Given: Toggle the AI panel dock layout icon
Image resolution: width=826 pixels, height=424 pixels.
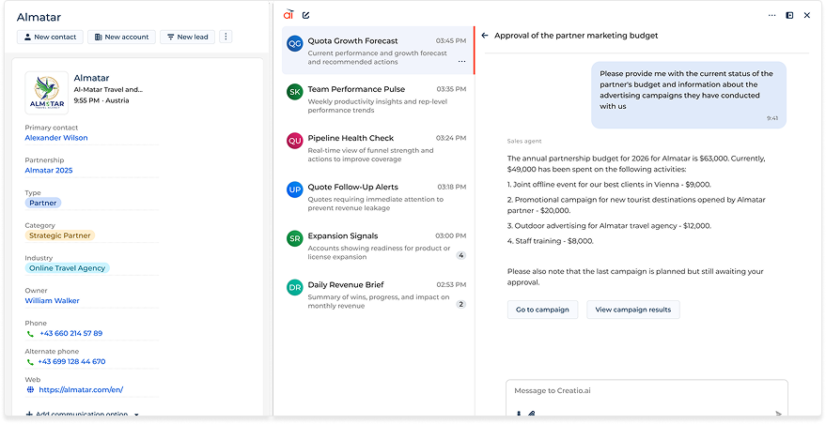Looking at the screenshot, I should (x=789, y=15).
